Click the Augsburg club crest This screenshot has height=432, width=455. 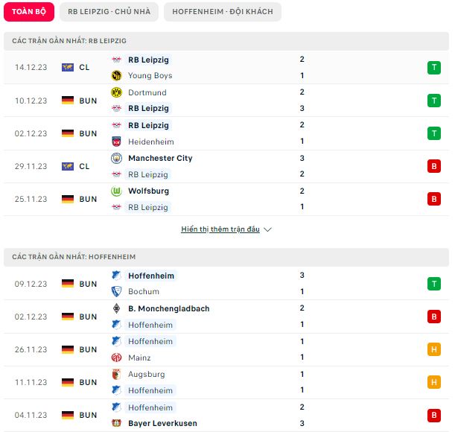pos(116,374)
